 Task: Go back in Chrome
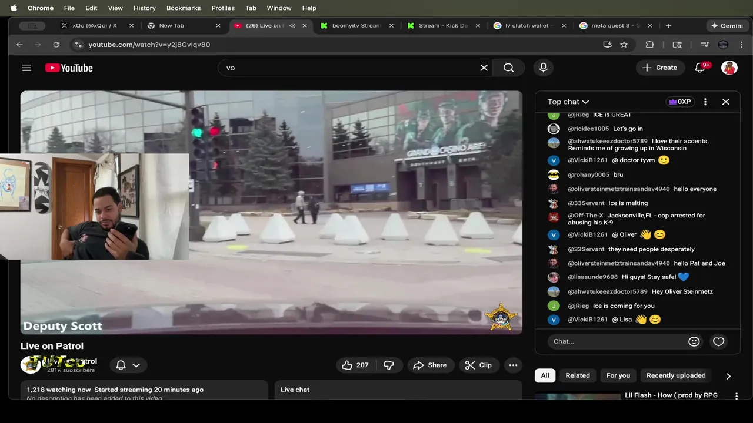19,45
